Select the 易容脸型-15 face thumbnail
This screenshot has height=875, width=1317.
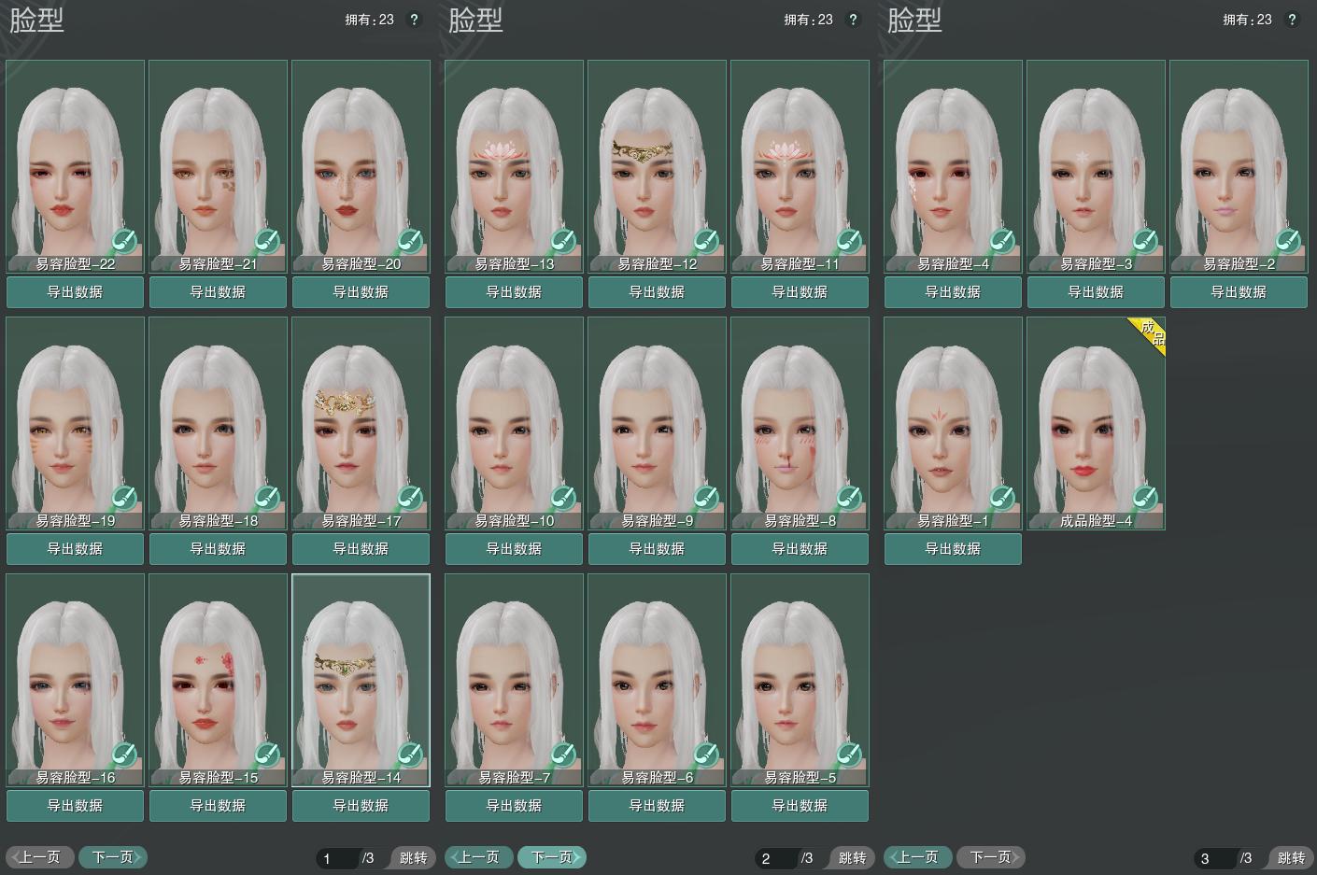tap(218, 680)
